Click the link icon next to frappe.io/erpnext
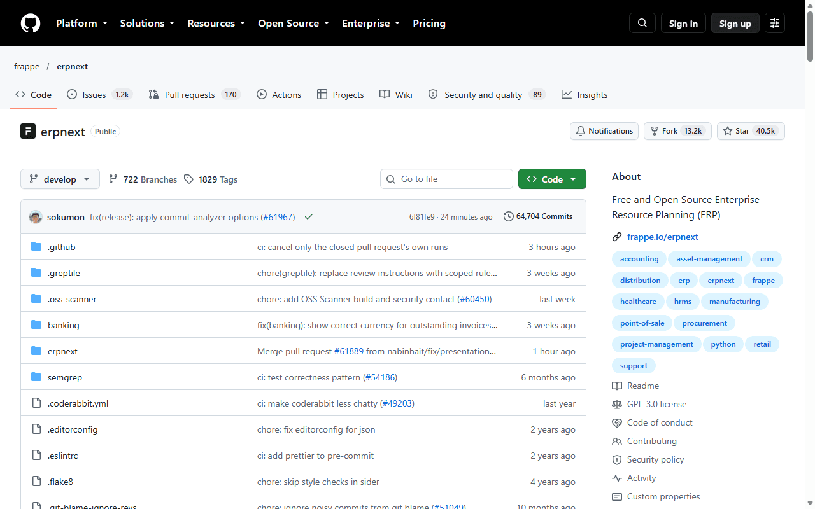 pyautogui.click(x=617, y=237)
